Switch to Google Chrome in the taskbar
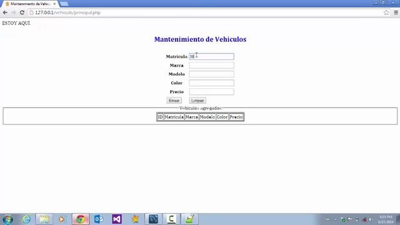 tap(81, 219)
